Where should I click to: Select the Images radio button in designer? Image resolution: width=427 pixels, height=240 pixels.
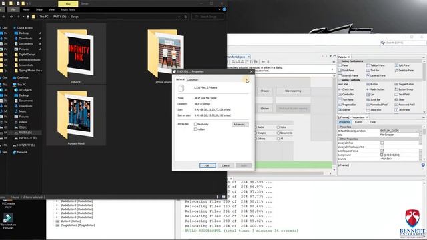click(x=260, y=133)
